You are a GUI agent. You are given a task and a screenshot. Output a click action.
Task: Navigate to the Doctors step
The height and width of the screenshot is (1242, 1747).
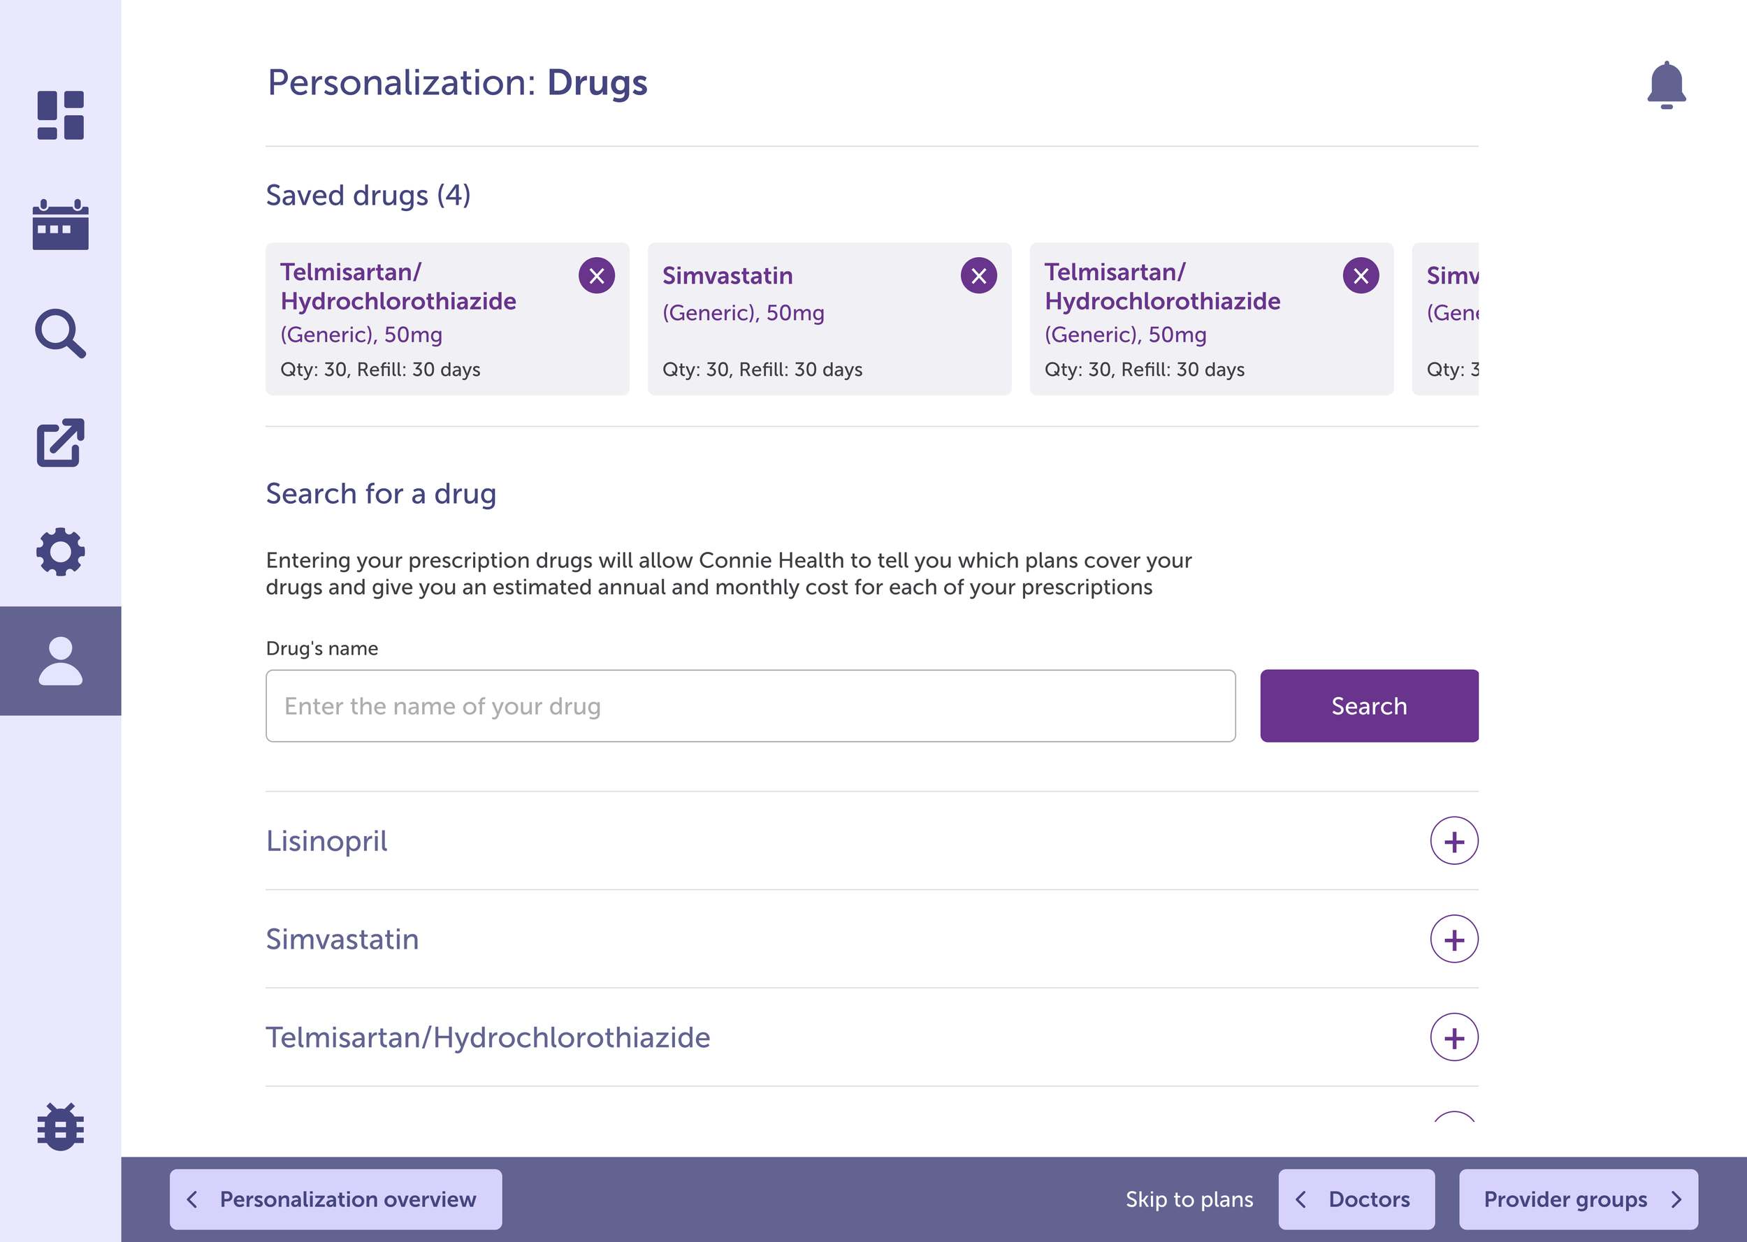[x=1356, y=1199]
